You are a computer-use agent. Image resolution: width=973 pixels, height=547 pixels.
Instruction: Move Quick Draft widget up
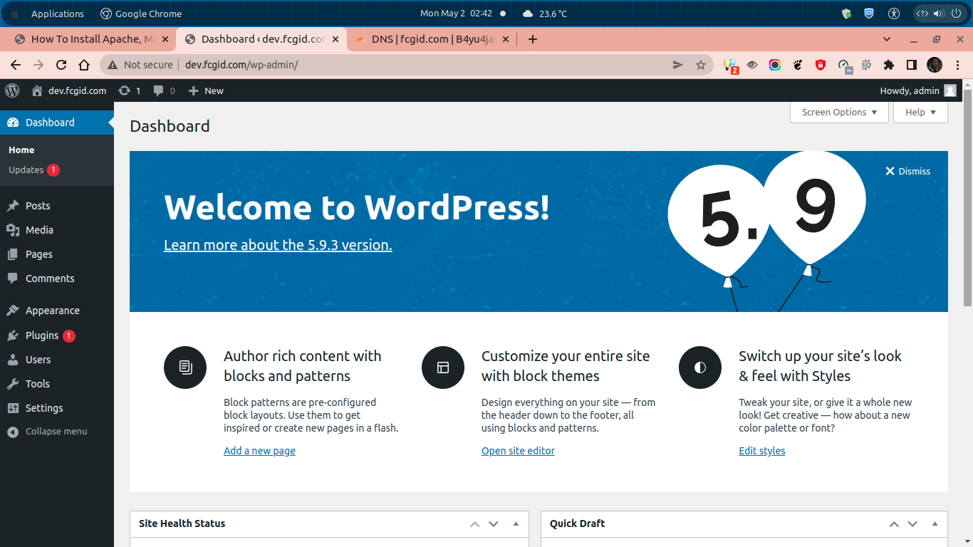click(894, 524)
